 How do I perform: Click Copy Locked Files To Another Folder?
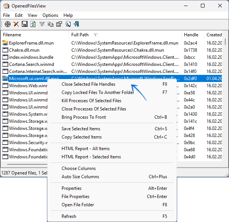coord(98,92)
